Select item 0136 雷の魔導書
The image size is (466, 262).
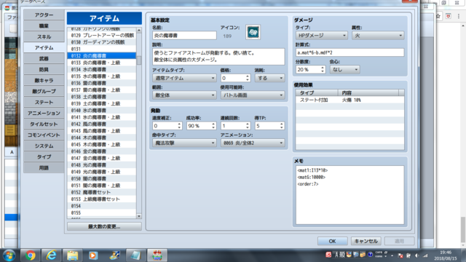pyautogui.click(x=102, y=83)
